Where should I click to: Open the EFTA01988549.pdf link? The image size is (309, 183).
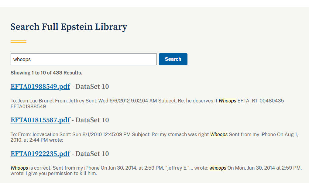[40, 87]
